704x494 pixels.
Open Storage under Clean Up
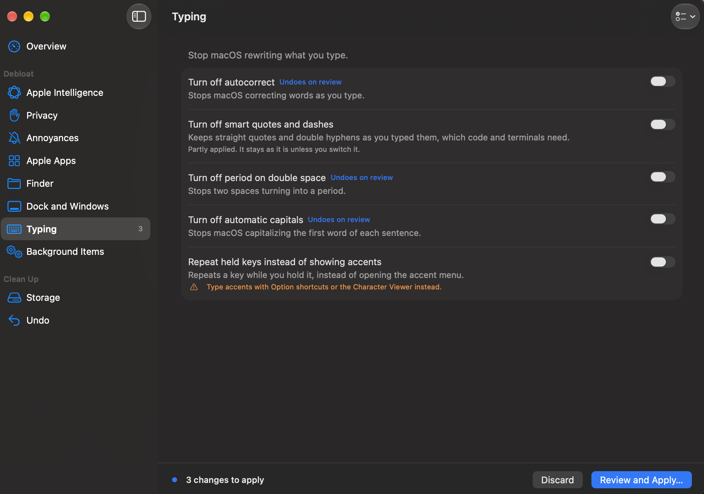(x=43, y=298)
